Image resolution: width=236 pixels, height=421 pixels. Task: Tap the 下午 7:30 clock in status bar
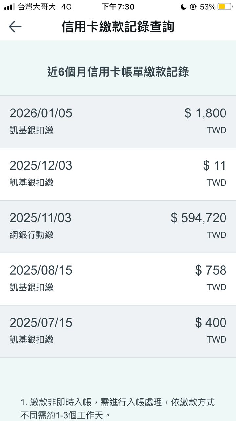(x=118, y=7)
